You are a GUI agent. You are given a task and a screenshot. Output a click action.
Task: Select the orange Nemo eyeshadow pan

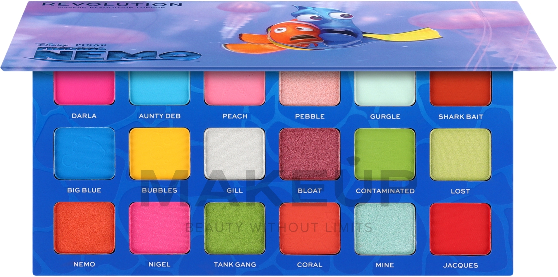click(x=84, y=228)
